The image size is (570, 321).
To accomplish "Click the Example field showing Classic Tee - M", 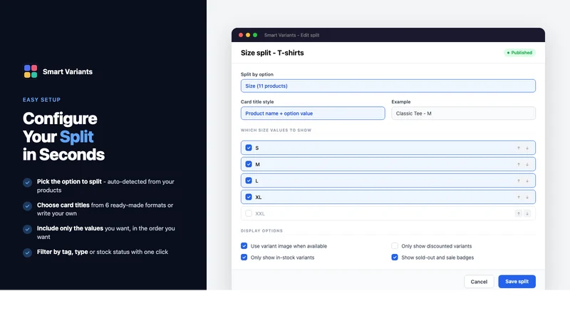I will tap(464, 113).
